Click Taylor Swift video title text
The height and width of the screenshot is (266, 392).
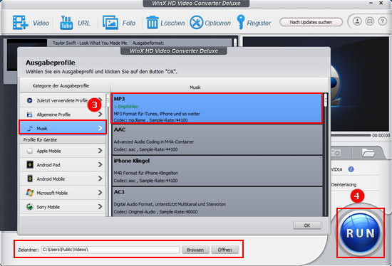coord(90,43)
